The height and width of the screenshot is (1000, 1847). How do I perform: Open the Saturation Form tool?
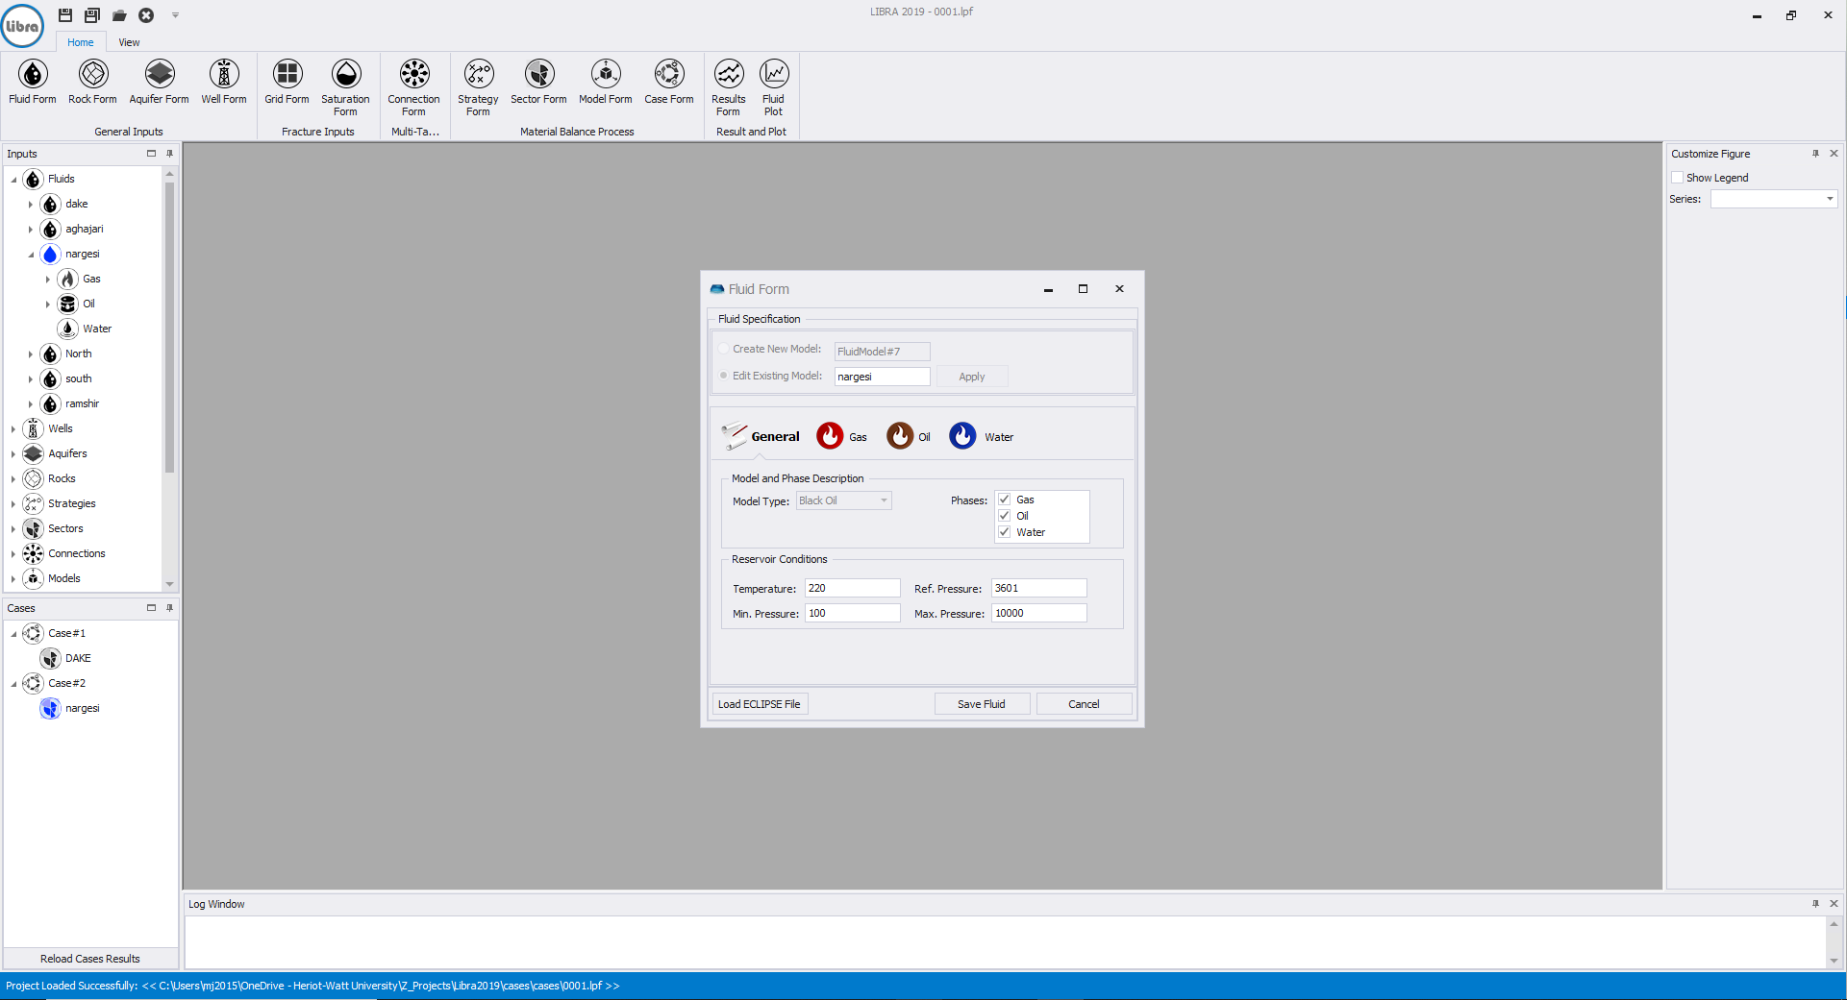click(345, 82)
